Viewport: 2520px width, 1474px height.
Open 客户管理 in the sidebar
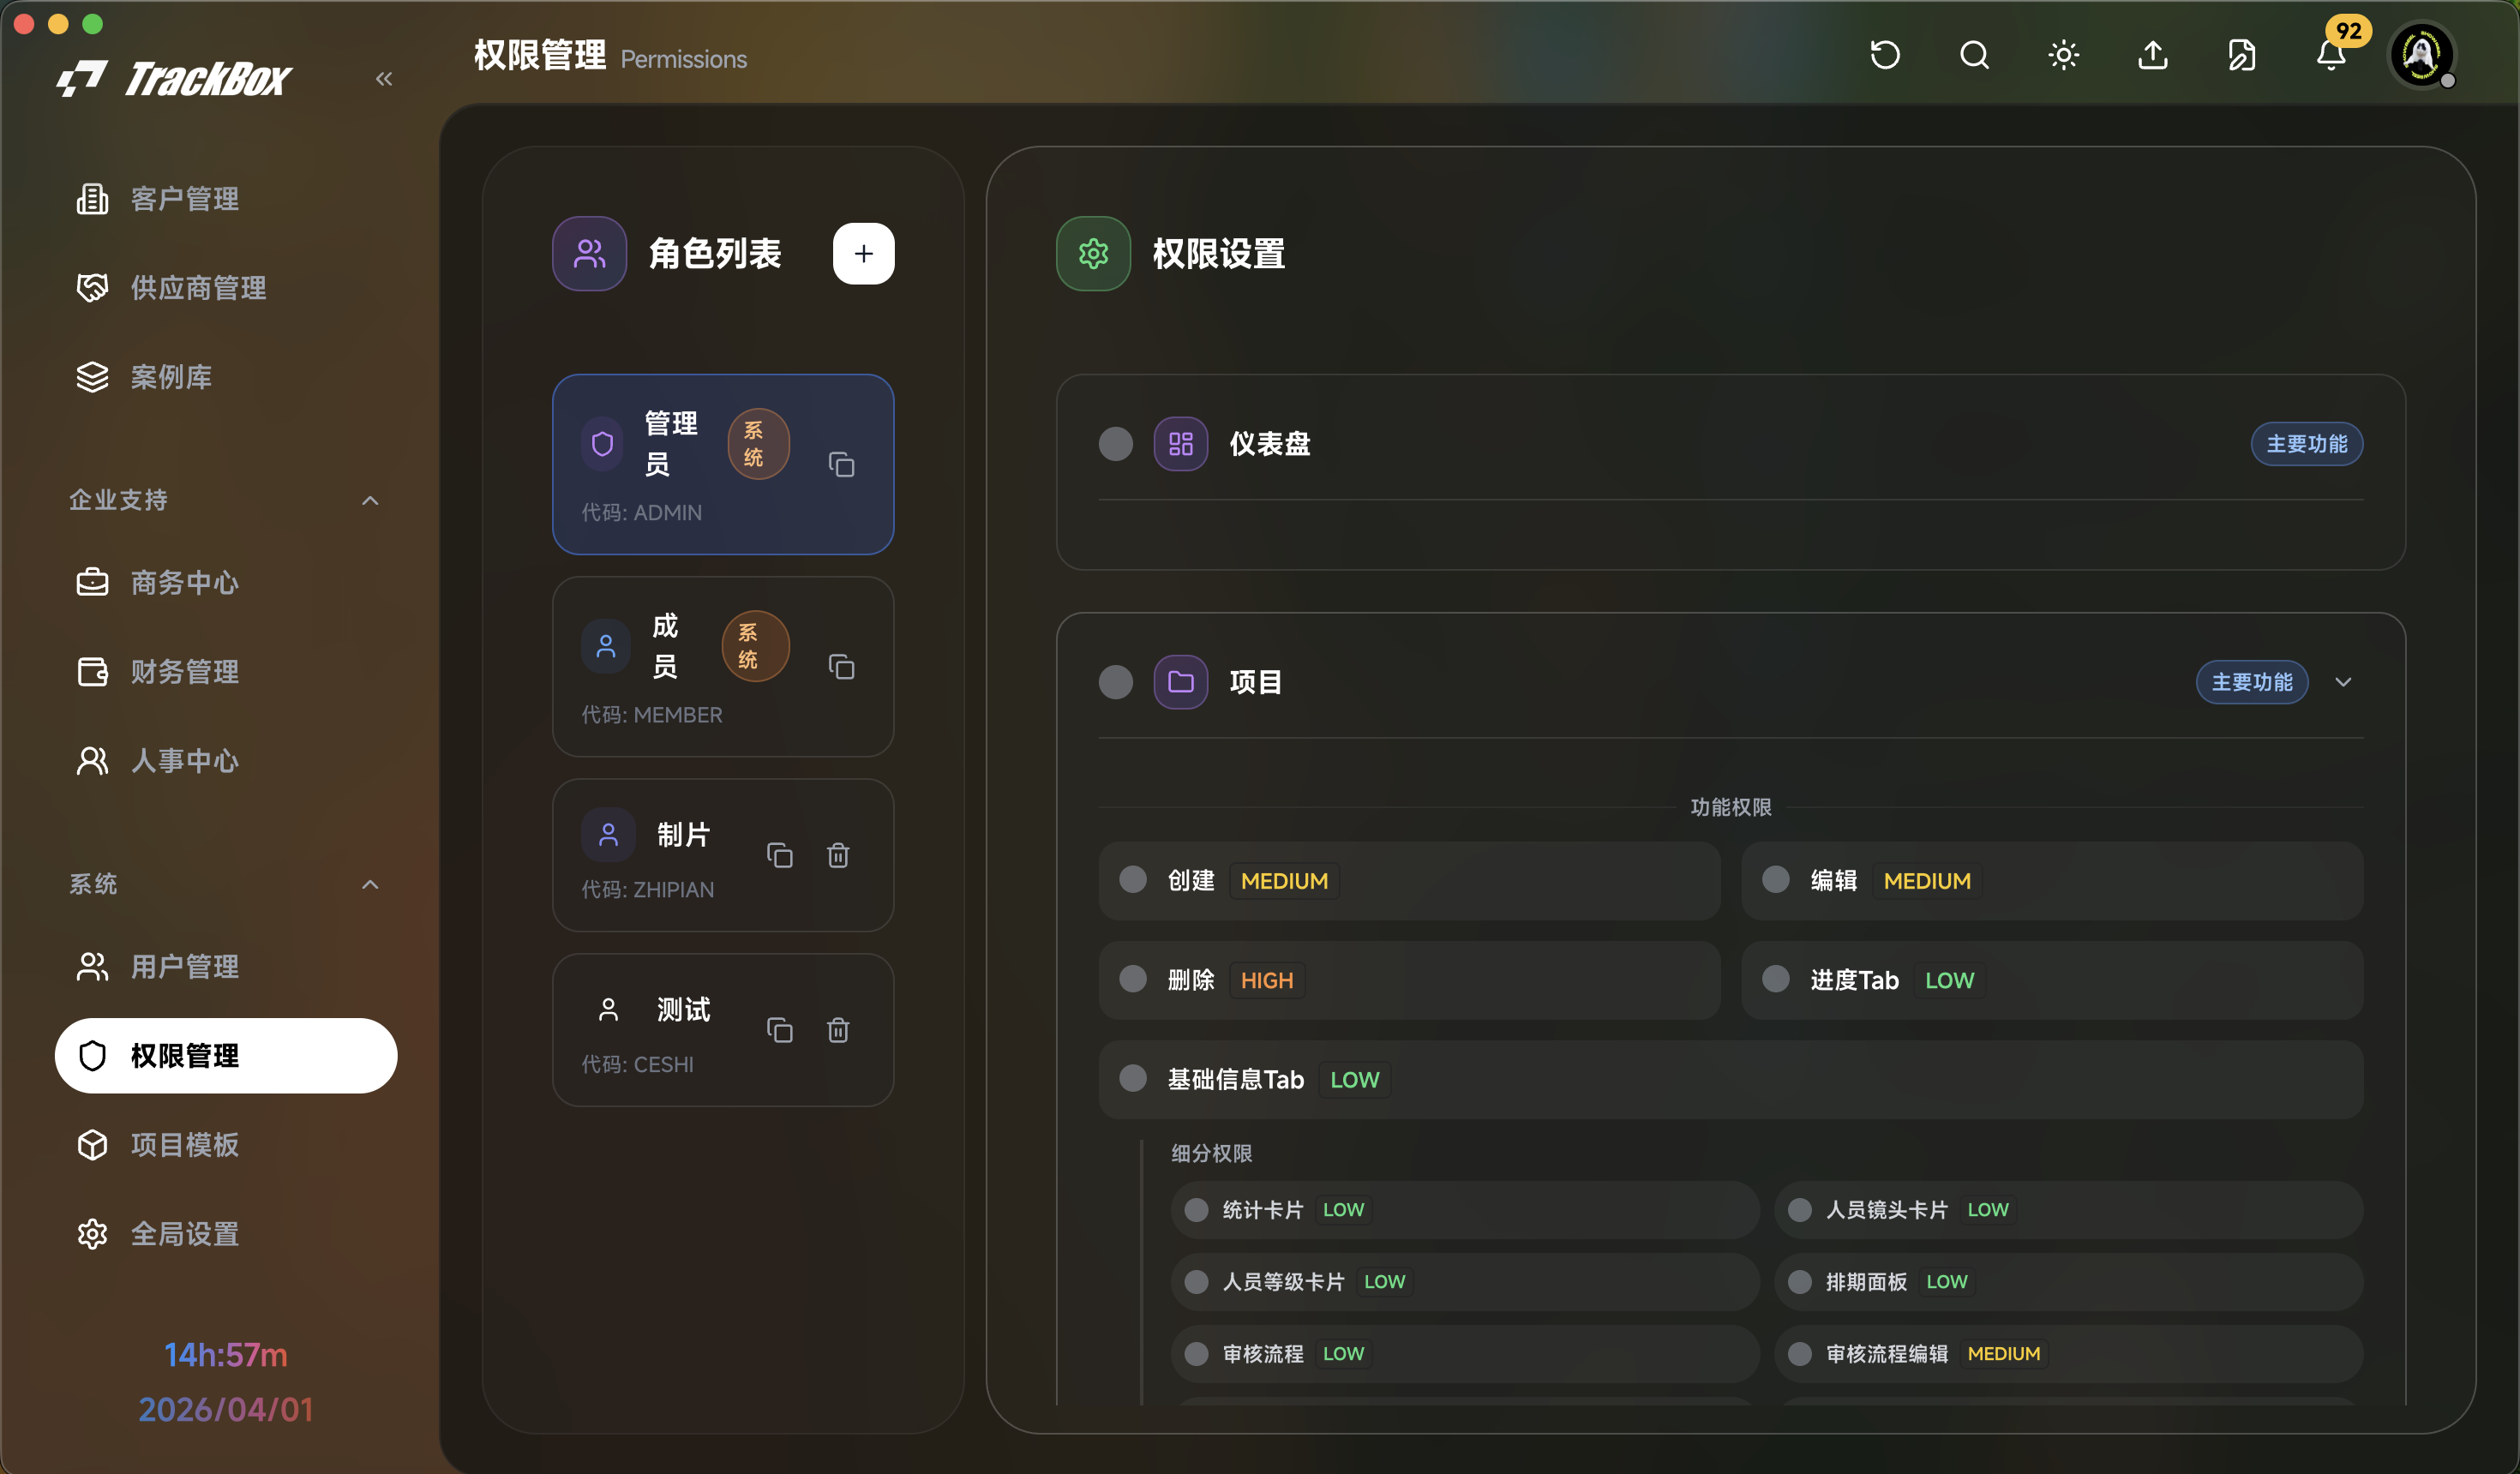click(x=225, y=199)
